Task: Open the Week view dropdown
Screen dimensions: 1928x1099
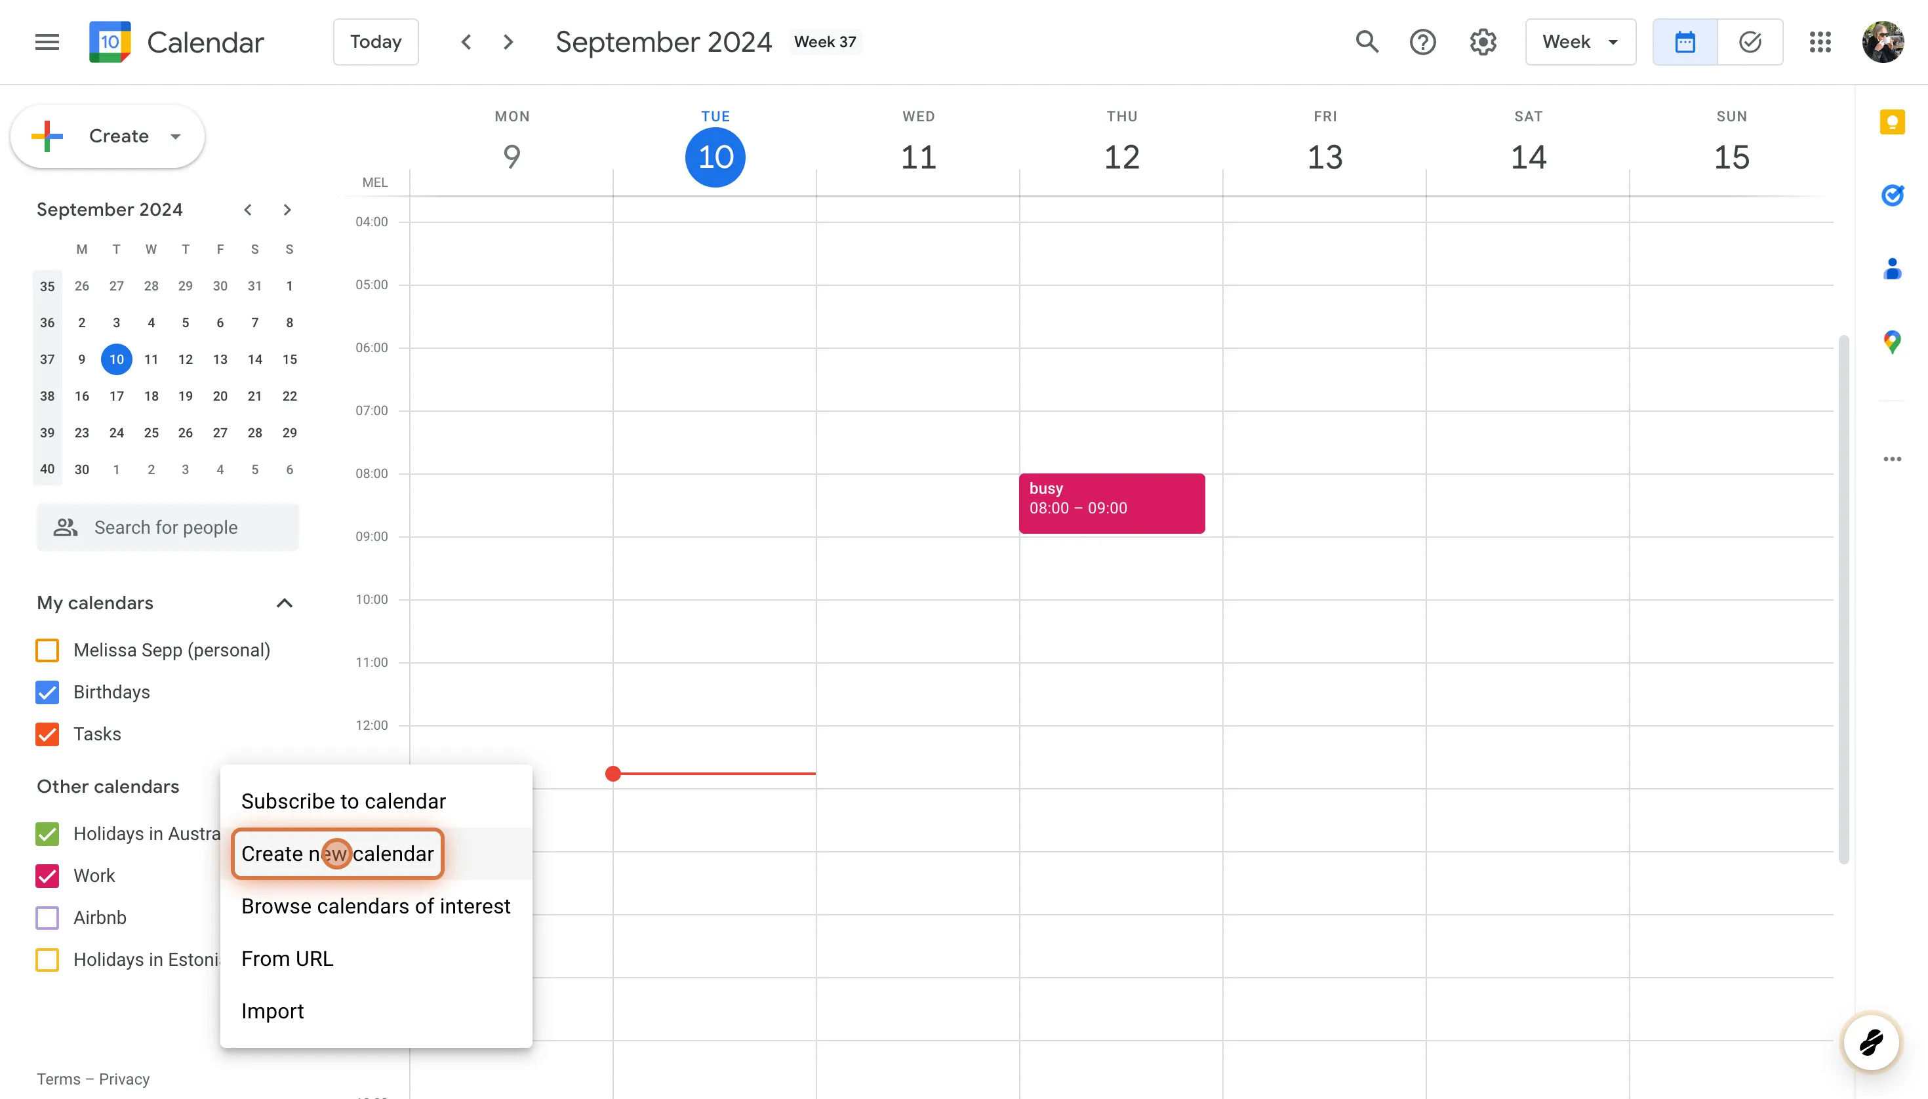Action: tap(1580, 42)
